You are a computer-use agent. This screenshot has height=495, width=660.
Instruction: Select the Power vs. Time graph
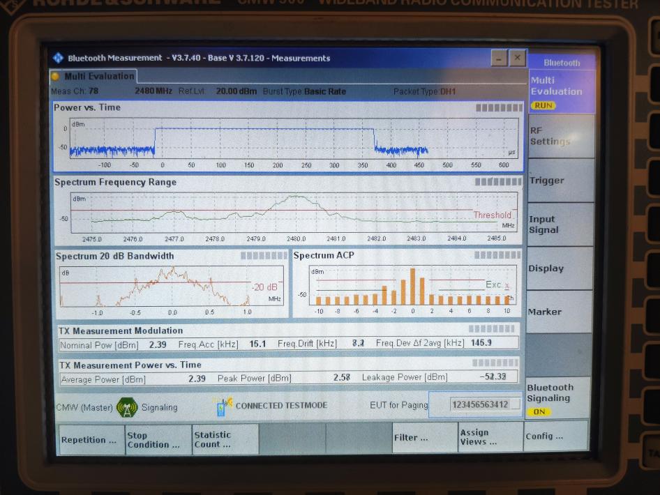click(294, 138)
